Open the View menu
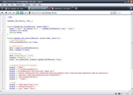Image resolution: width=133 pixels, height=95 pixels. click(12, 5)
